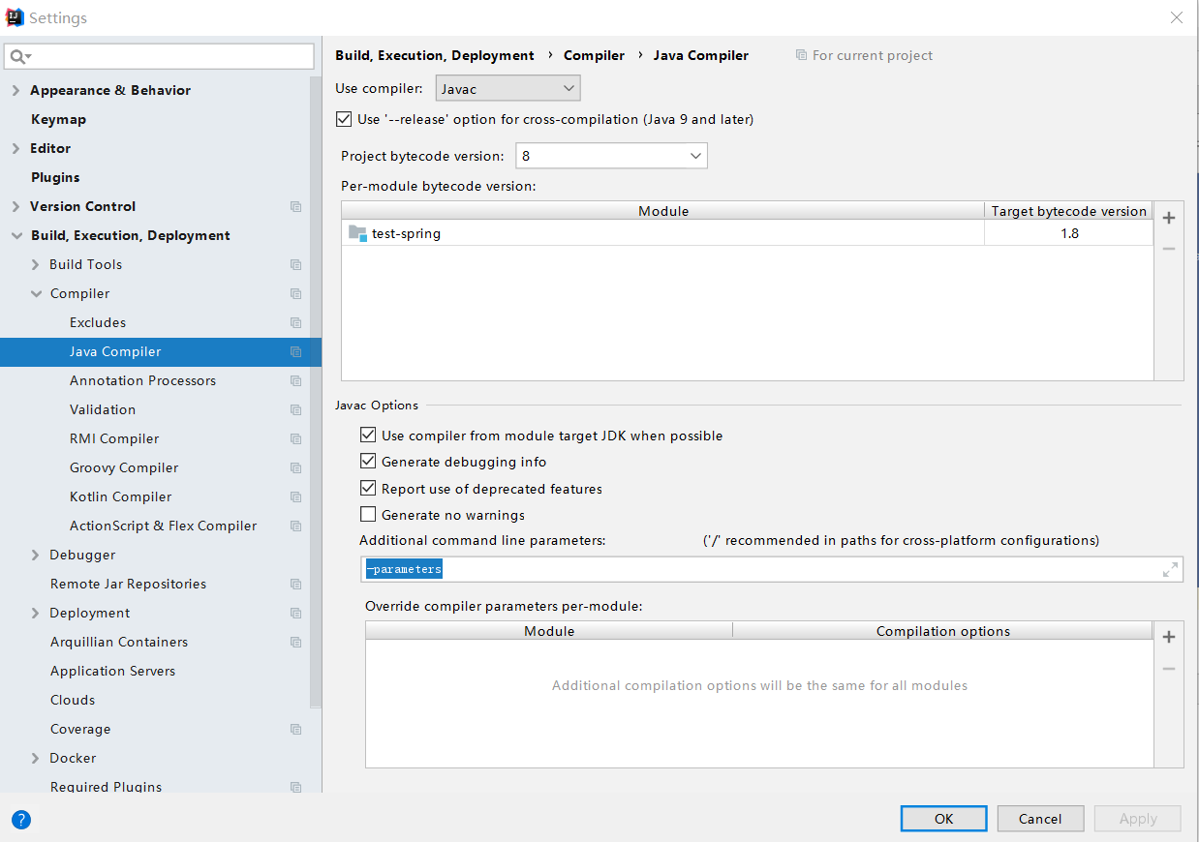Click the Compilation options column header
This screenshot has height=842, width=1199.
[942, 631]
